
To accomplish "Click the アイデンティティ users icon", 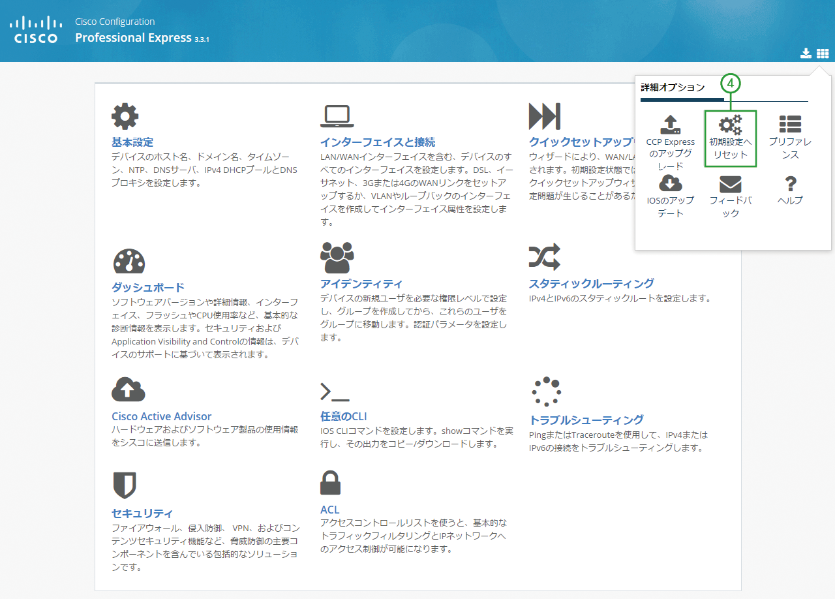I will pos(337,258).
